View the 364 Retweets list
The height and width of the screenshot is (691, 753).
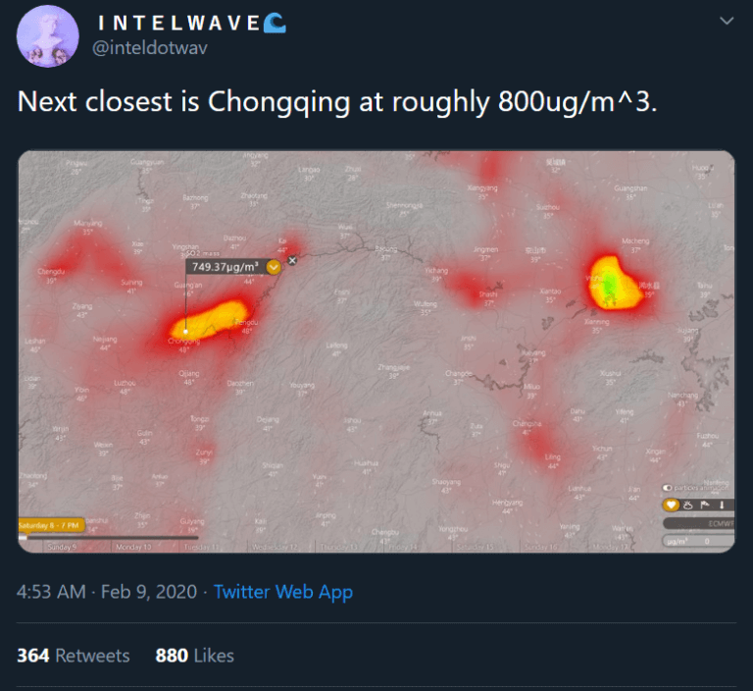[x=73, y=656]
